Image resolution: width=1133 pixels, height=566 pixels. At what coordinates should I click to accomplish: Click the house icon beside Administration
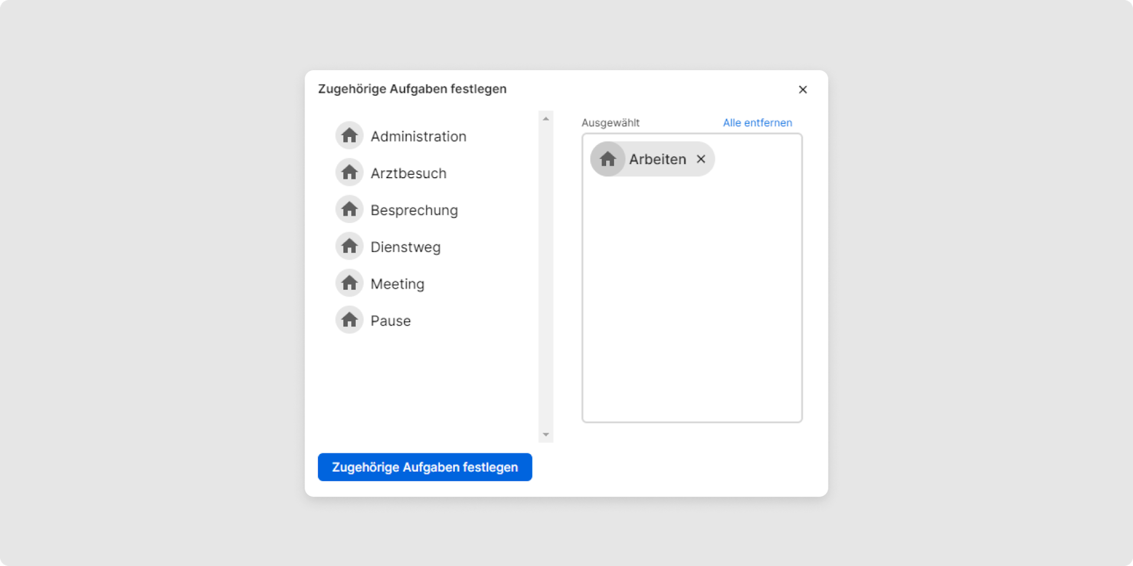pos(349,136)
